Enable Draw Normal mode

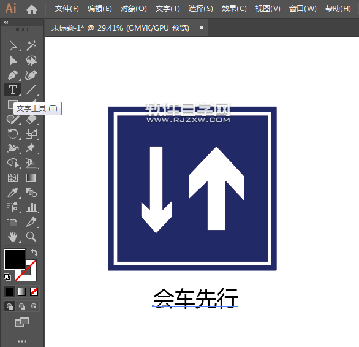click(x=10, y=307)
